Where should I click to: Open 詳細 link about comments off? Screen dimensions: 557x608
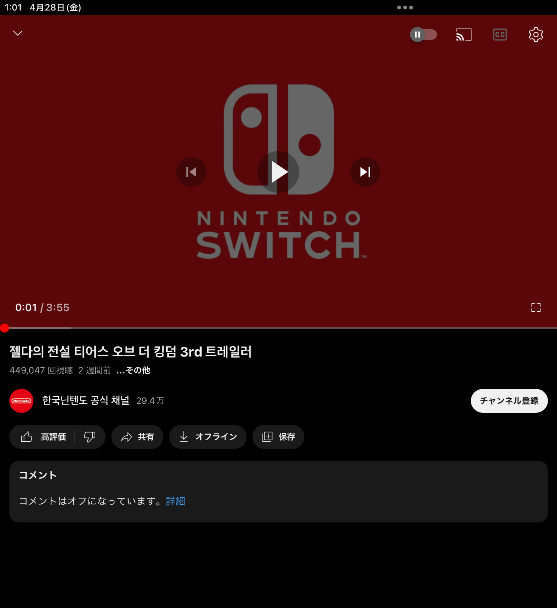tap(176, 501)
